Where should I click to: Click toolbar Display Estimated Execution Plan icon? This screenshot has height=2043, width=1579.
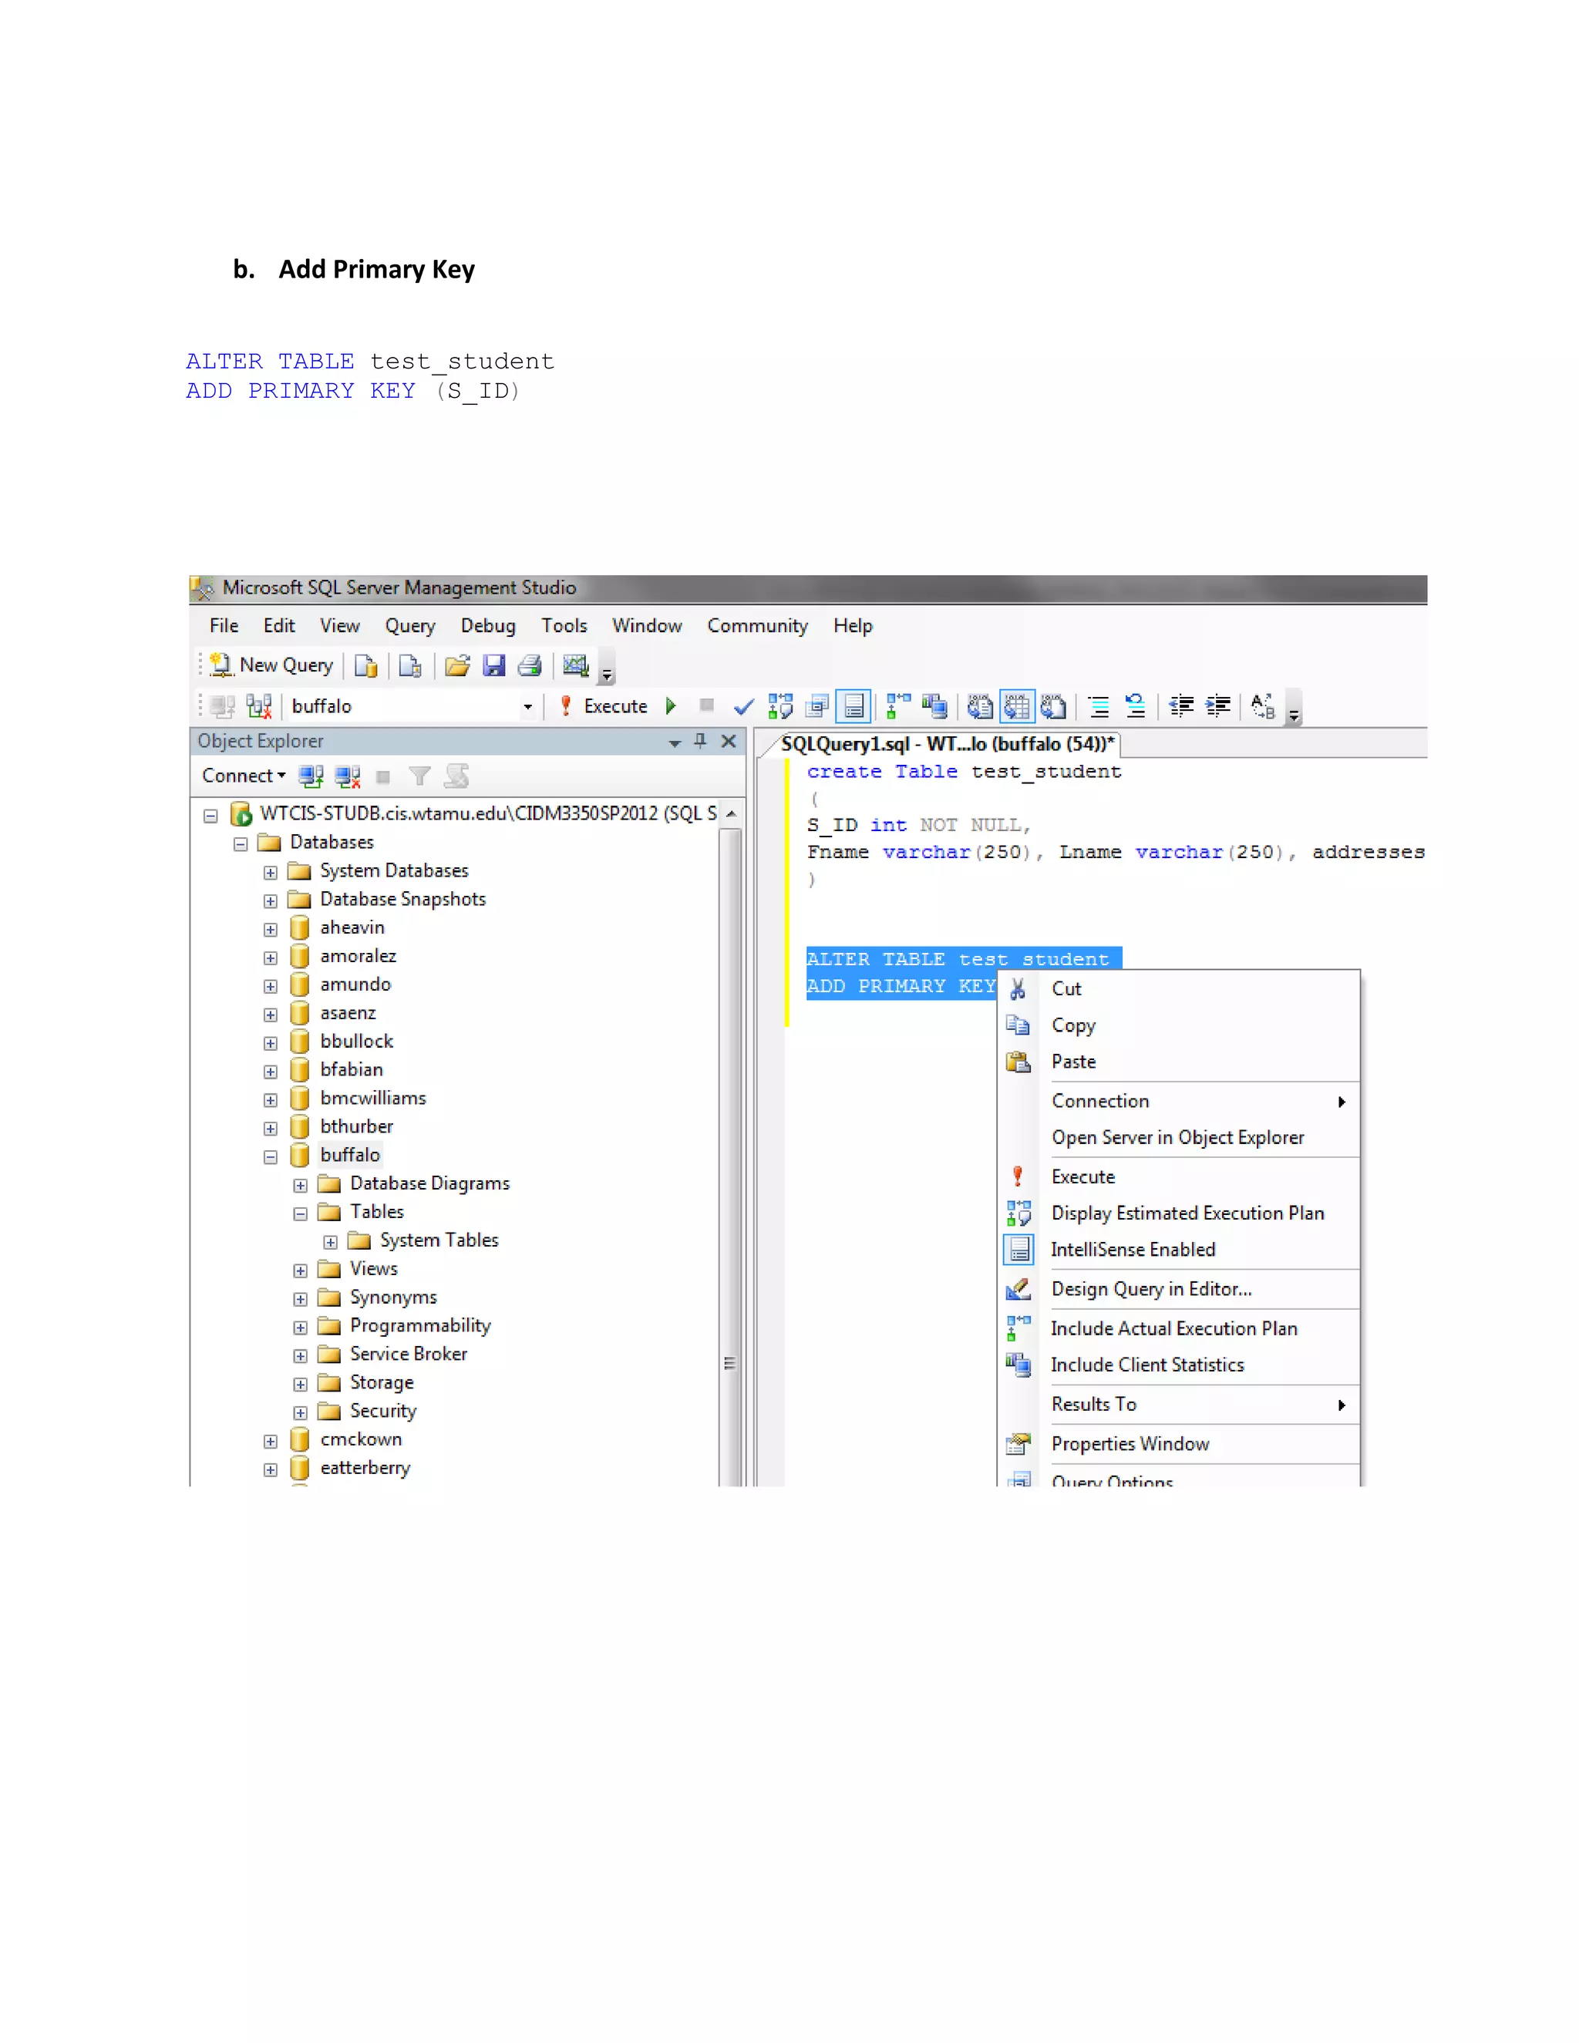click(780, 706)
